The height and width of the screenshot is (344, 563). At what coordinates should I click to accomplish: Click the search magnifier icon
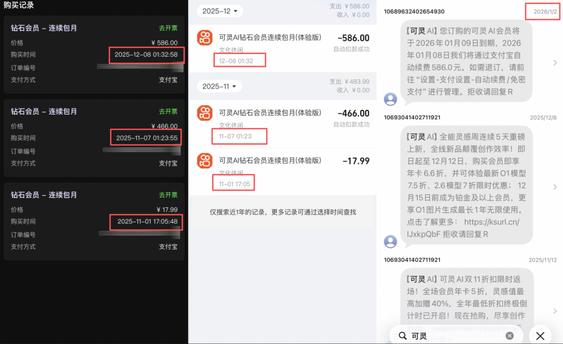[402, 336]
